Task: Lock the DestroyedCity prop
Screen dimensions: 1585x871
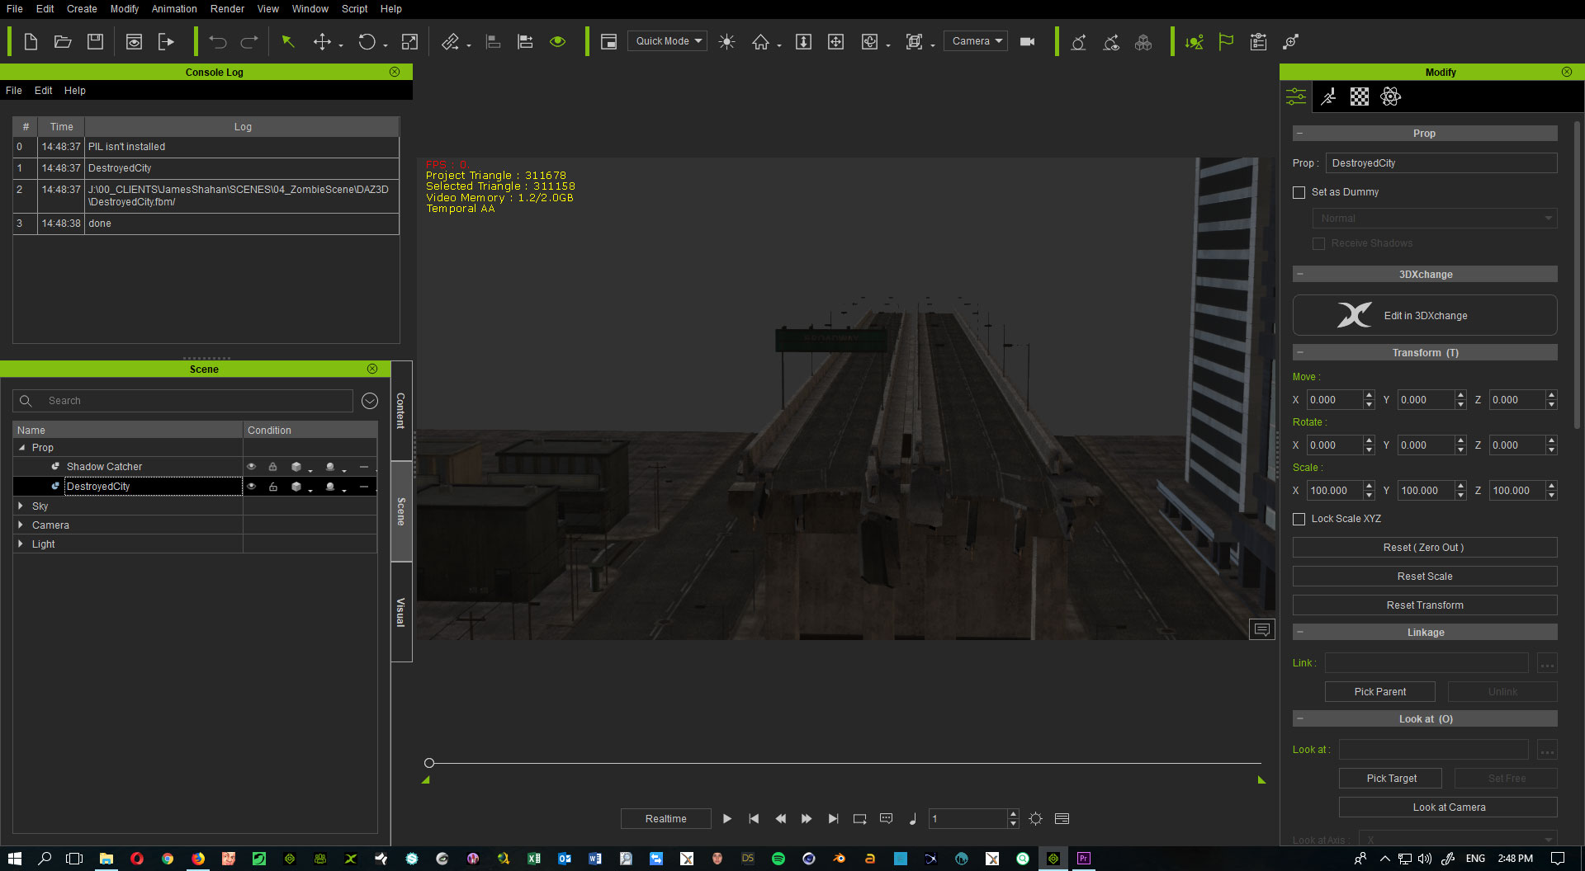Action: pyautogui.click(x=272, y=486)
